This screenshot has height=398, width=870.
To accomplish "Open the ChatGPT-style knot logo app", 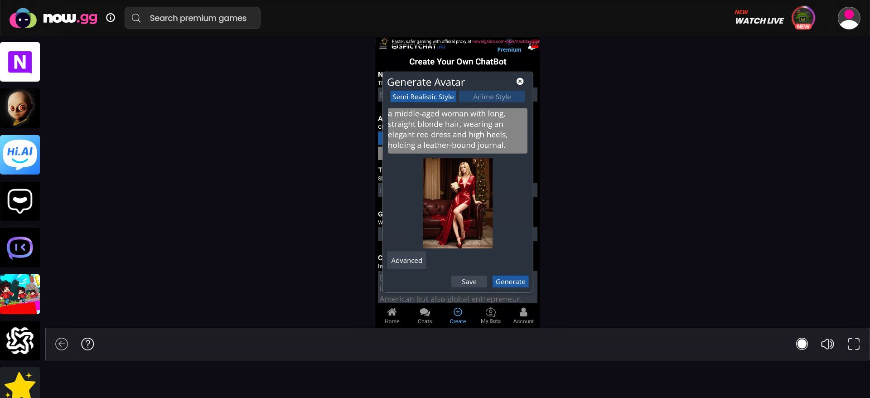I will click(20, 341).
